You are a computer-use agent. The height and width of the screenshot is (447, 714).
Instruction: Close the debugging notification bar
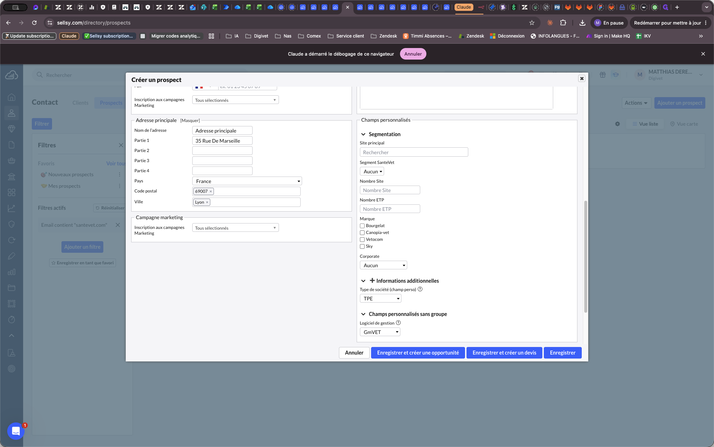point(703,54)
